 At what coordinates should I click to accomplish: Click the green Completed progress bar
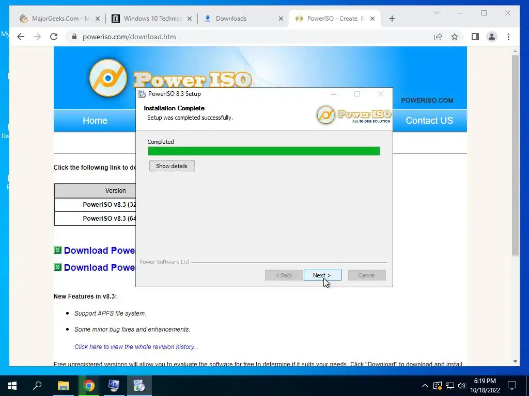[x=264, y=151]
